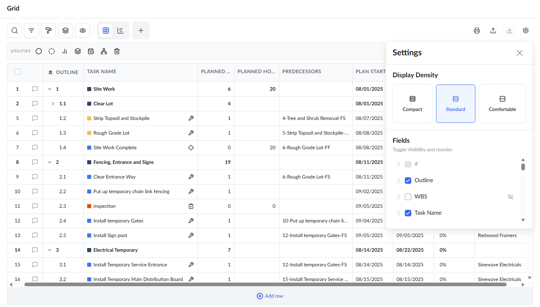Collapse all via Outline header chevrons

[x=50, y=72]
